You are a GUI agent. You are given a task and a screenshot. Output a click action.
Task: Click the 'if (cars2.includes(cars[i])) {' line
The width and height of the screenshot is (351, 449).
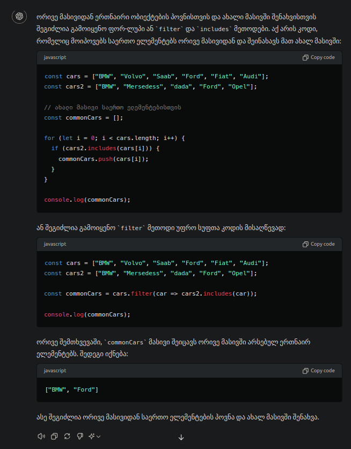(105, 149)
